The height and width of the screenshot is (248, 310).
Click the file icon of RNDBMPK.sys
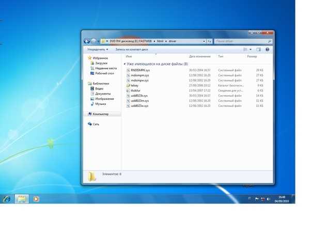[x=128, y=70]
